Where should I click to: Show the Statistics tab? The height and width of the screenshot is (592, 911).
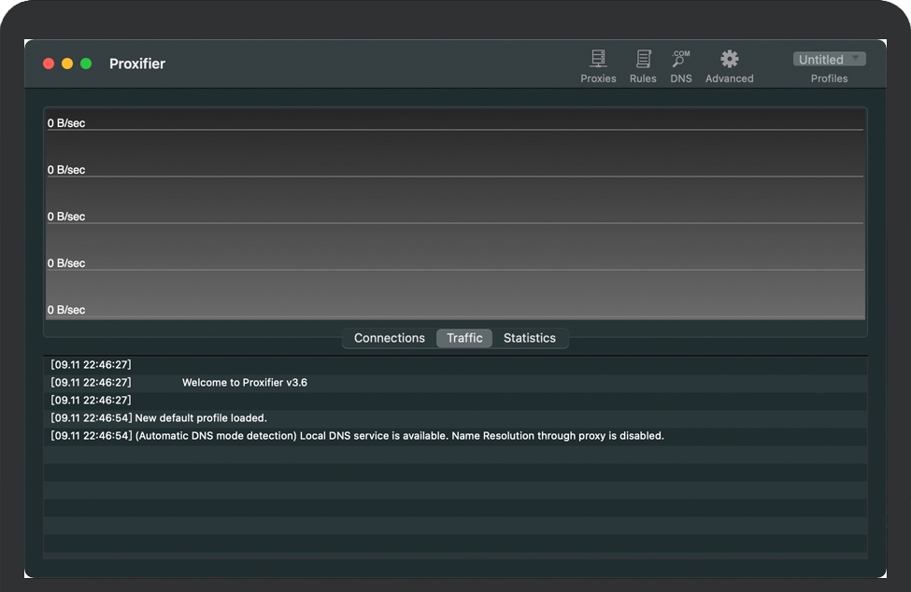529,338
